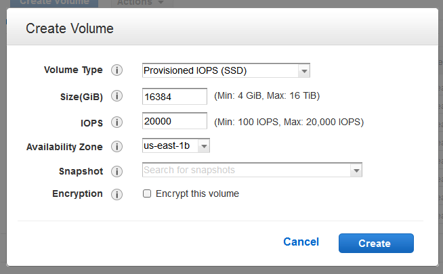The width and height of the screenshot is (443, 274).
Task: Click the Encryption info icon
Action: point(117,194)
